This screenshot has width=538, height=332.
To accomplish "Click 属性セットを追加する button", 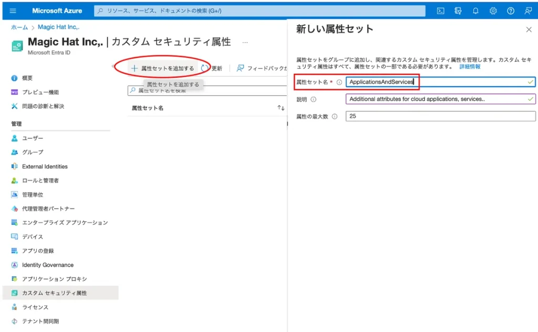I will pos(162,68).
